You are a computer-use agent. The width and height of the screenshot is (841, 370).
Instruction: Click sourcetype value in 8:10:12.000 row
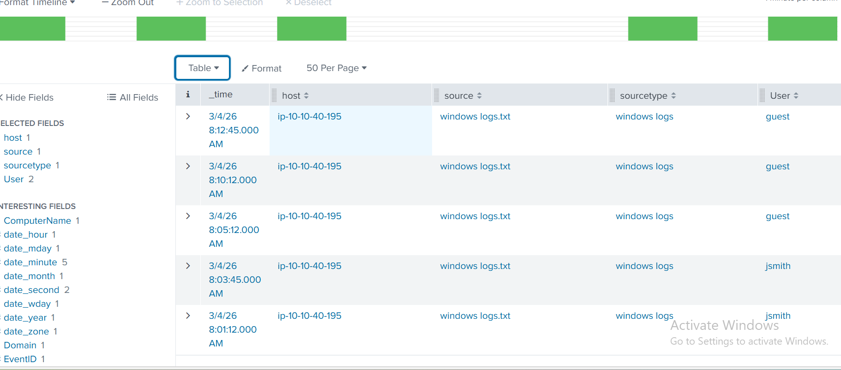point(644,166)
